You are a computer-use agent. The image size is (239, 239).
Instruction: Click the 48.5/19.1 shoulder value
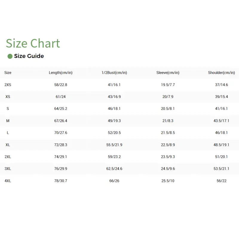[x=221, y=145]
